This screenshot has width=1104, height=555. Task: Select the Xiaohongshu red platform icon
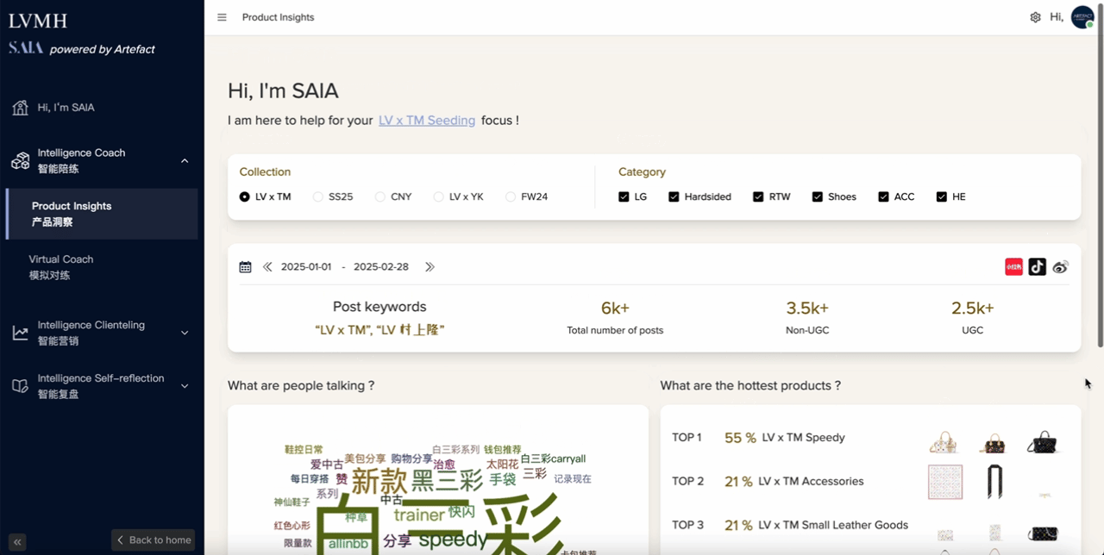pos(1013,267)
